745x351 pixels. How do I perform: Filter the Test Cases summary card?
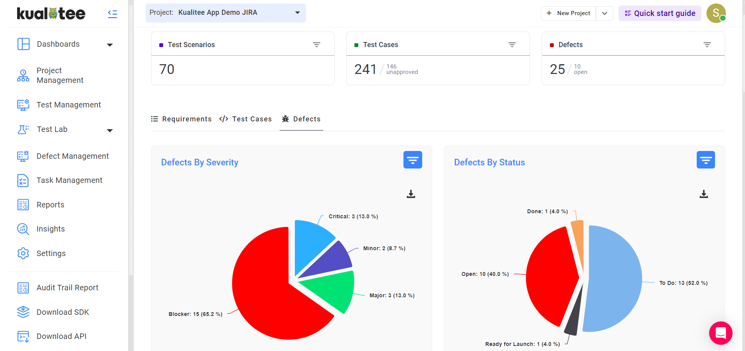[x=512, y=45]
